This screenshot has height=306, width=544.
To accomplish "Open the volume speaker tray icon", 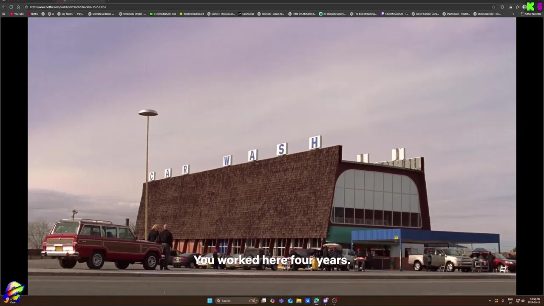I will coord(523,301).
